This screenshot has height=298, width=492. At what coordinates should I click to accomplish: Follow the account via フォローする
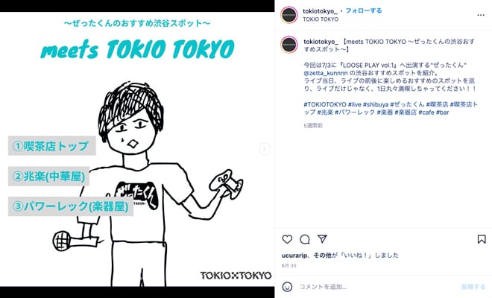tap(364, 10)
